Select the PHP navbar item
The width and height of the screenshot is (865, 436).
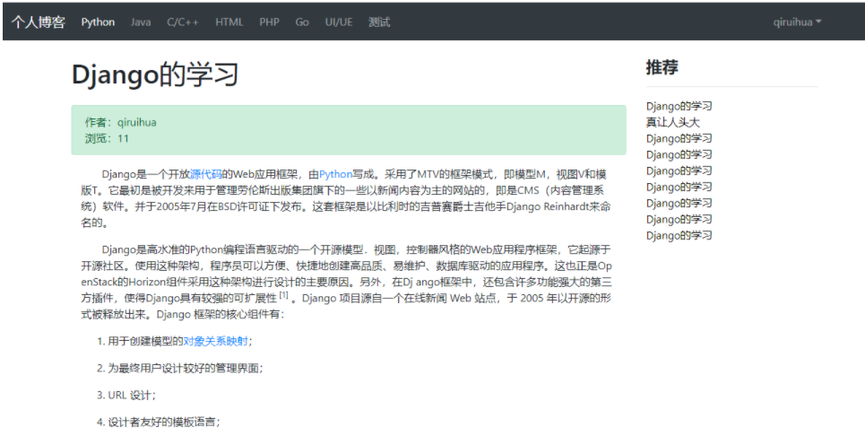tap(269, 22)
